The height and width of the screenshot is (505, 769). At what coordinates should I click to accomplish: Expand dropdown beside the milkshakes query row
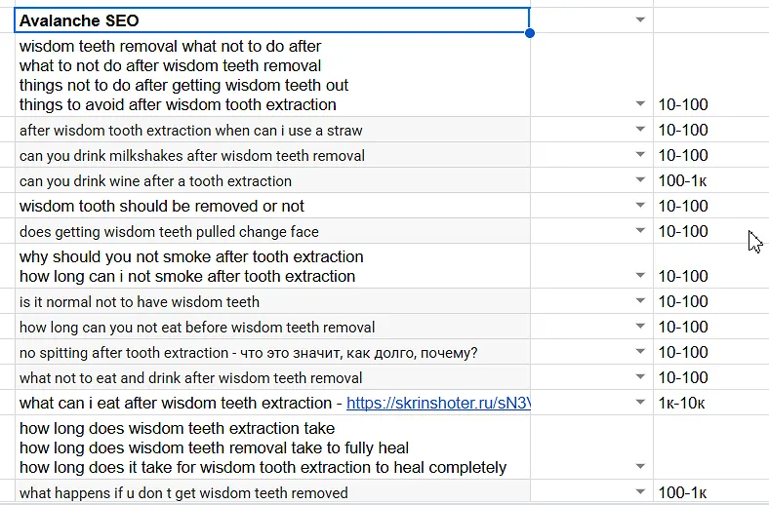(x=640, y=156)
